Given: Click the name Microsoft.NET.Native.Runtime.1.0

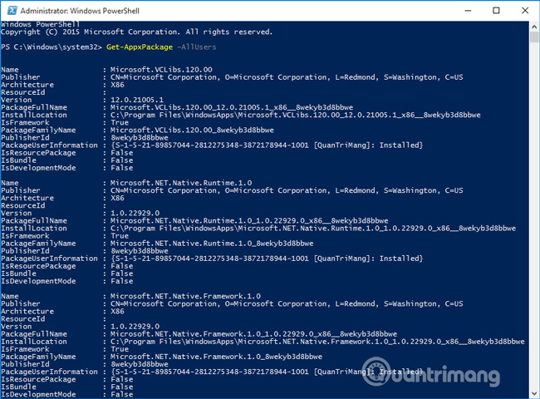Looking at the screenshot, I should pyautogui.click(x=181, y=183).
